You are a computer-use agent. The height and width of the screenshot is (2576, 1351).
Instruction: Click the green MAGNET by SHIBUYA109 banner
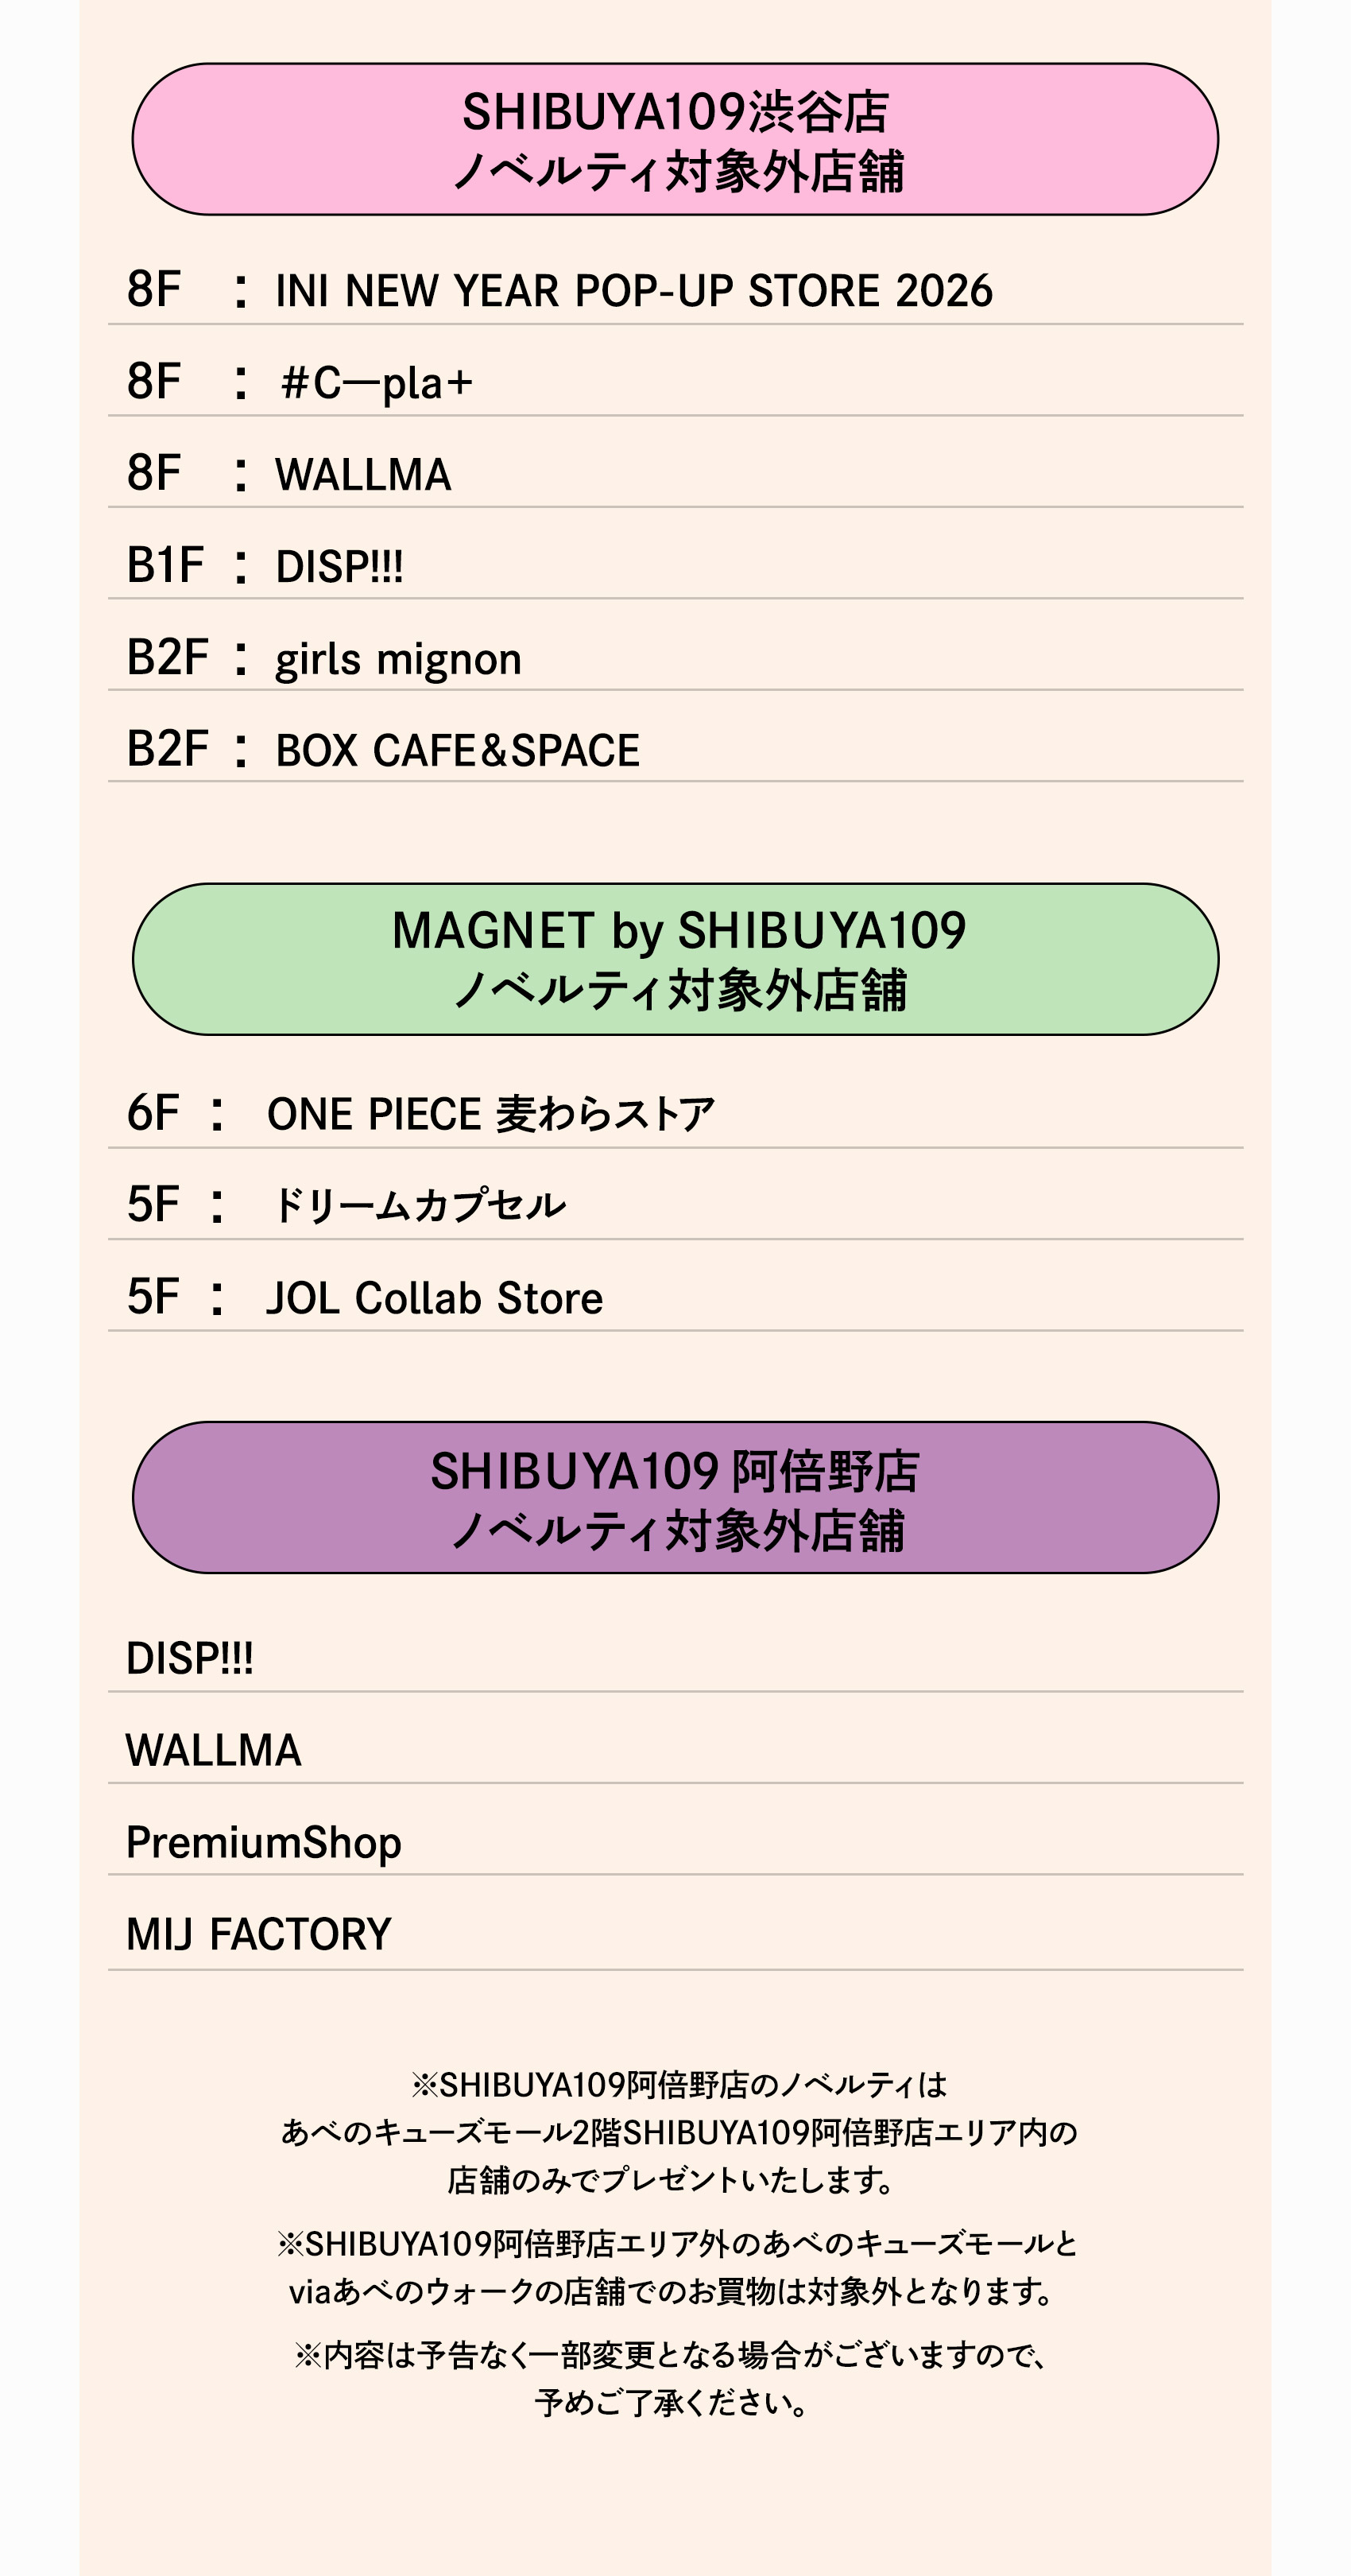(x=675, y=959)
